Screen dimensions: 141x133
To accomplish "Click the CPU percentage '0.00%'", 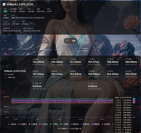I will (x=10, y=49).
